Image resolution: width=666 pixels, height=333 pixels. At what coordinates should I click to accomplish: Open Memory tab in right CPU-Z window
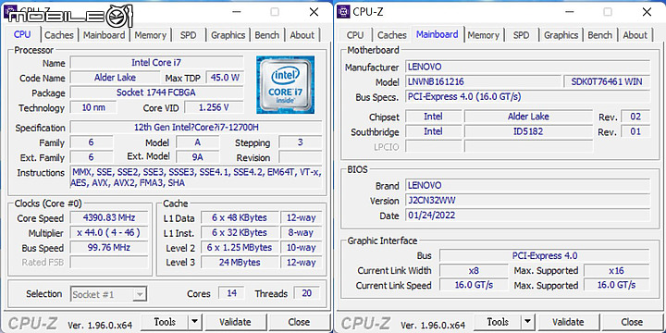point(484,35)
